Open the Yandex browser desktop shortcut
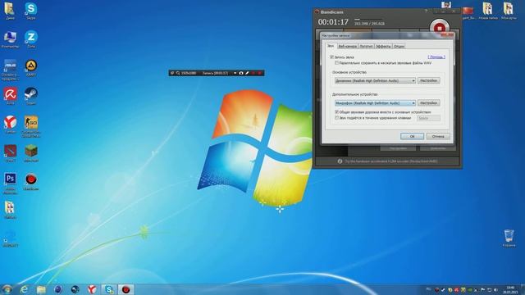Image resolution: width=525 pixels, height=295 pixels. [10, 125]
